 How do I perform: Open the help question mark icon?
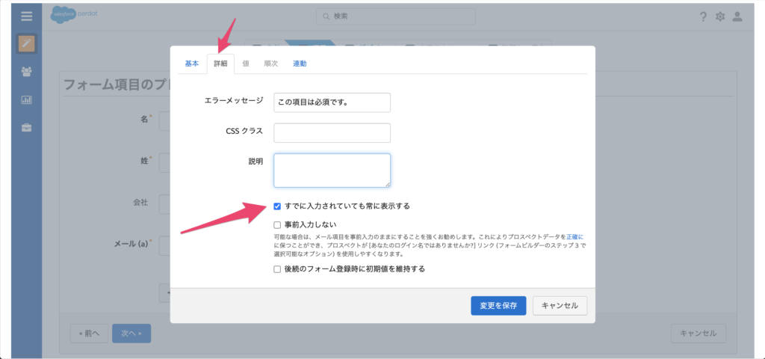point(703,16)
